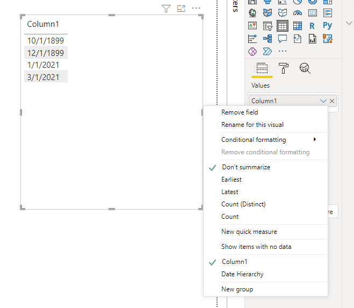Select the ArcGIS Maps visual

[x=328, y=39]
